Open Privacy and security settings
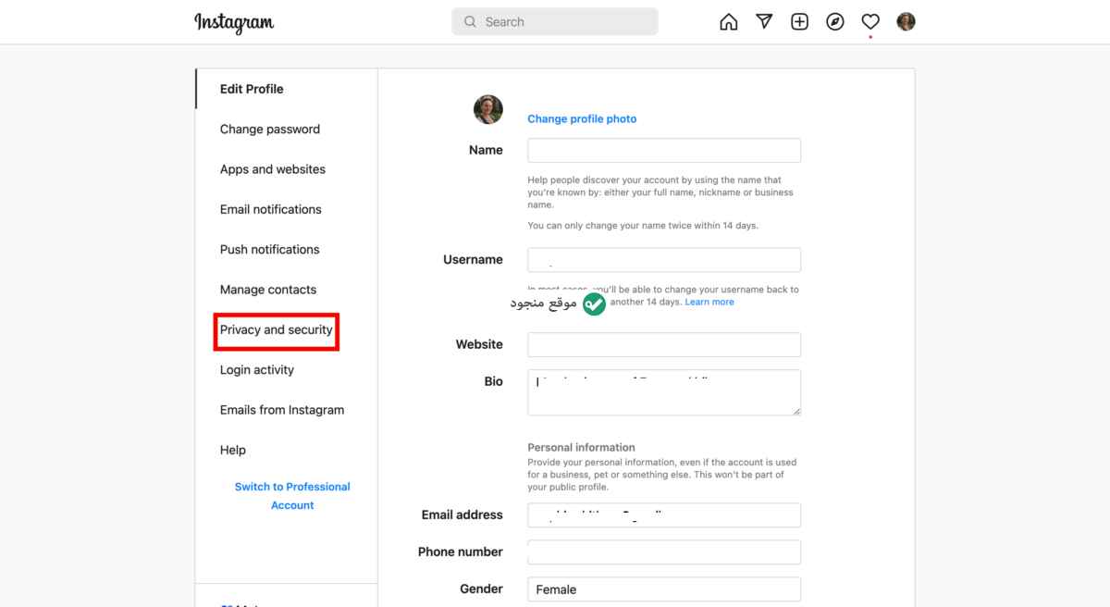Screen dimensions: 1110x607 [277, 330]
